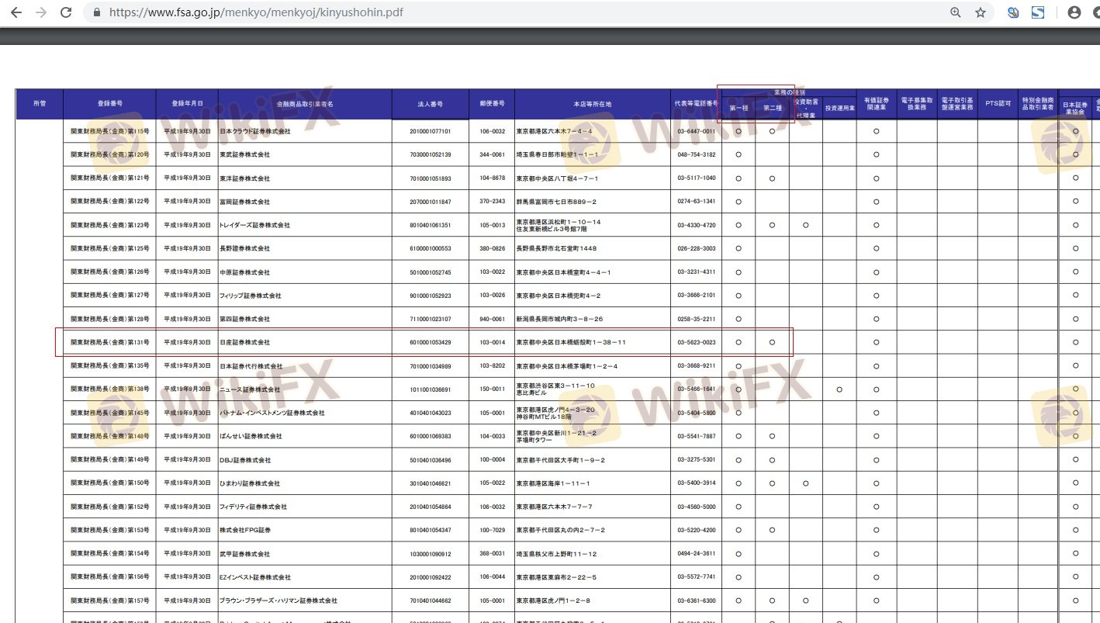Click the PTS認可 column header

pyautogui.click(x=997, y=104)
